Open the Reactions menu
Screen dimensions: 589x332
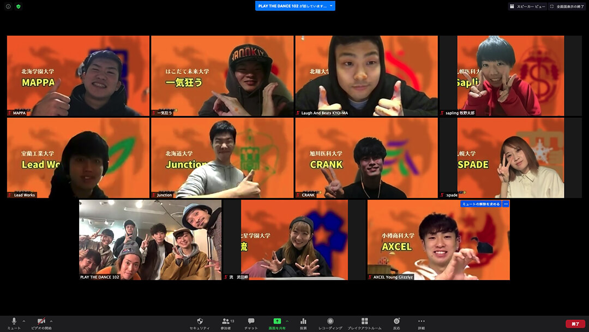point(396,322)
